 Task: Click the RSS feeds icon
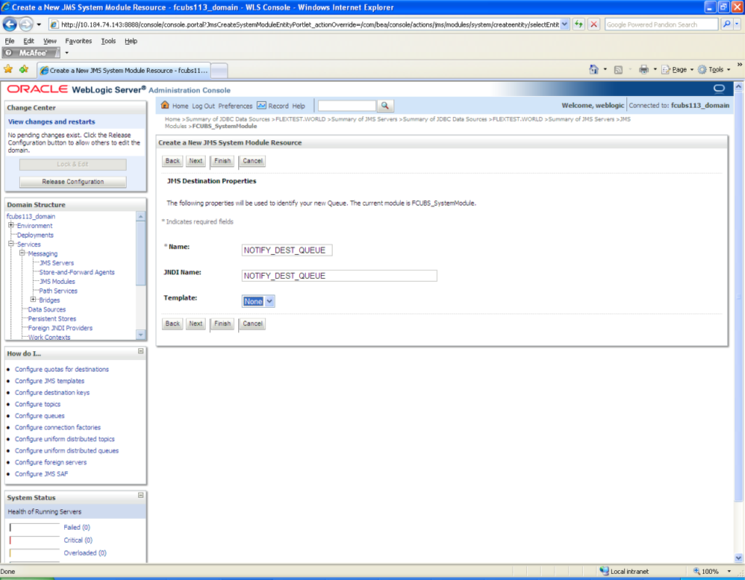[617, 70]
